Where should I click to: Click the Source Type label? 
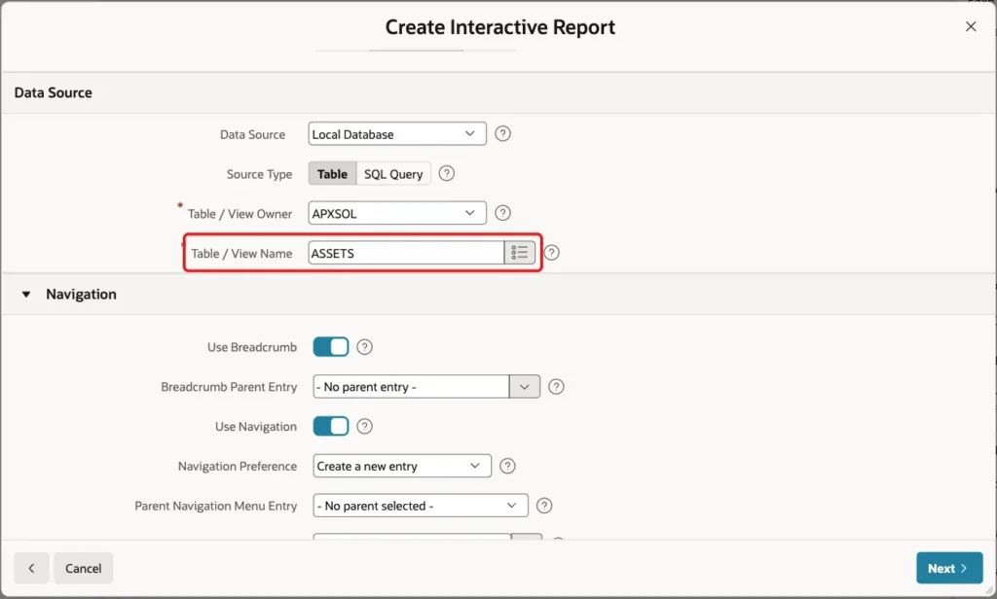(x=259, y=174)
